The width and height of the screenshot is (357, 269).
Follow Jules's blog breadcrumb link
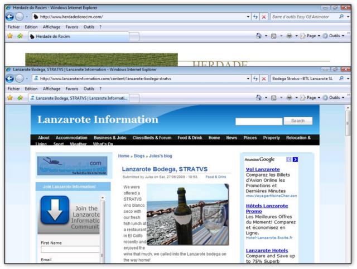pos(161,156)
